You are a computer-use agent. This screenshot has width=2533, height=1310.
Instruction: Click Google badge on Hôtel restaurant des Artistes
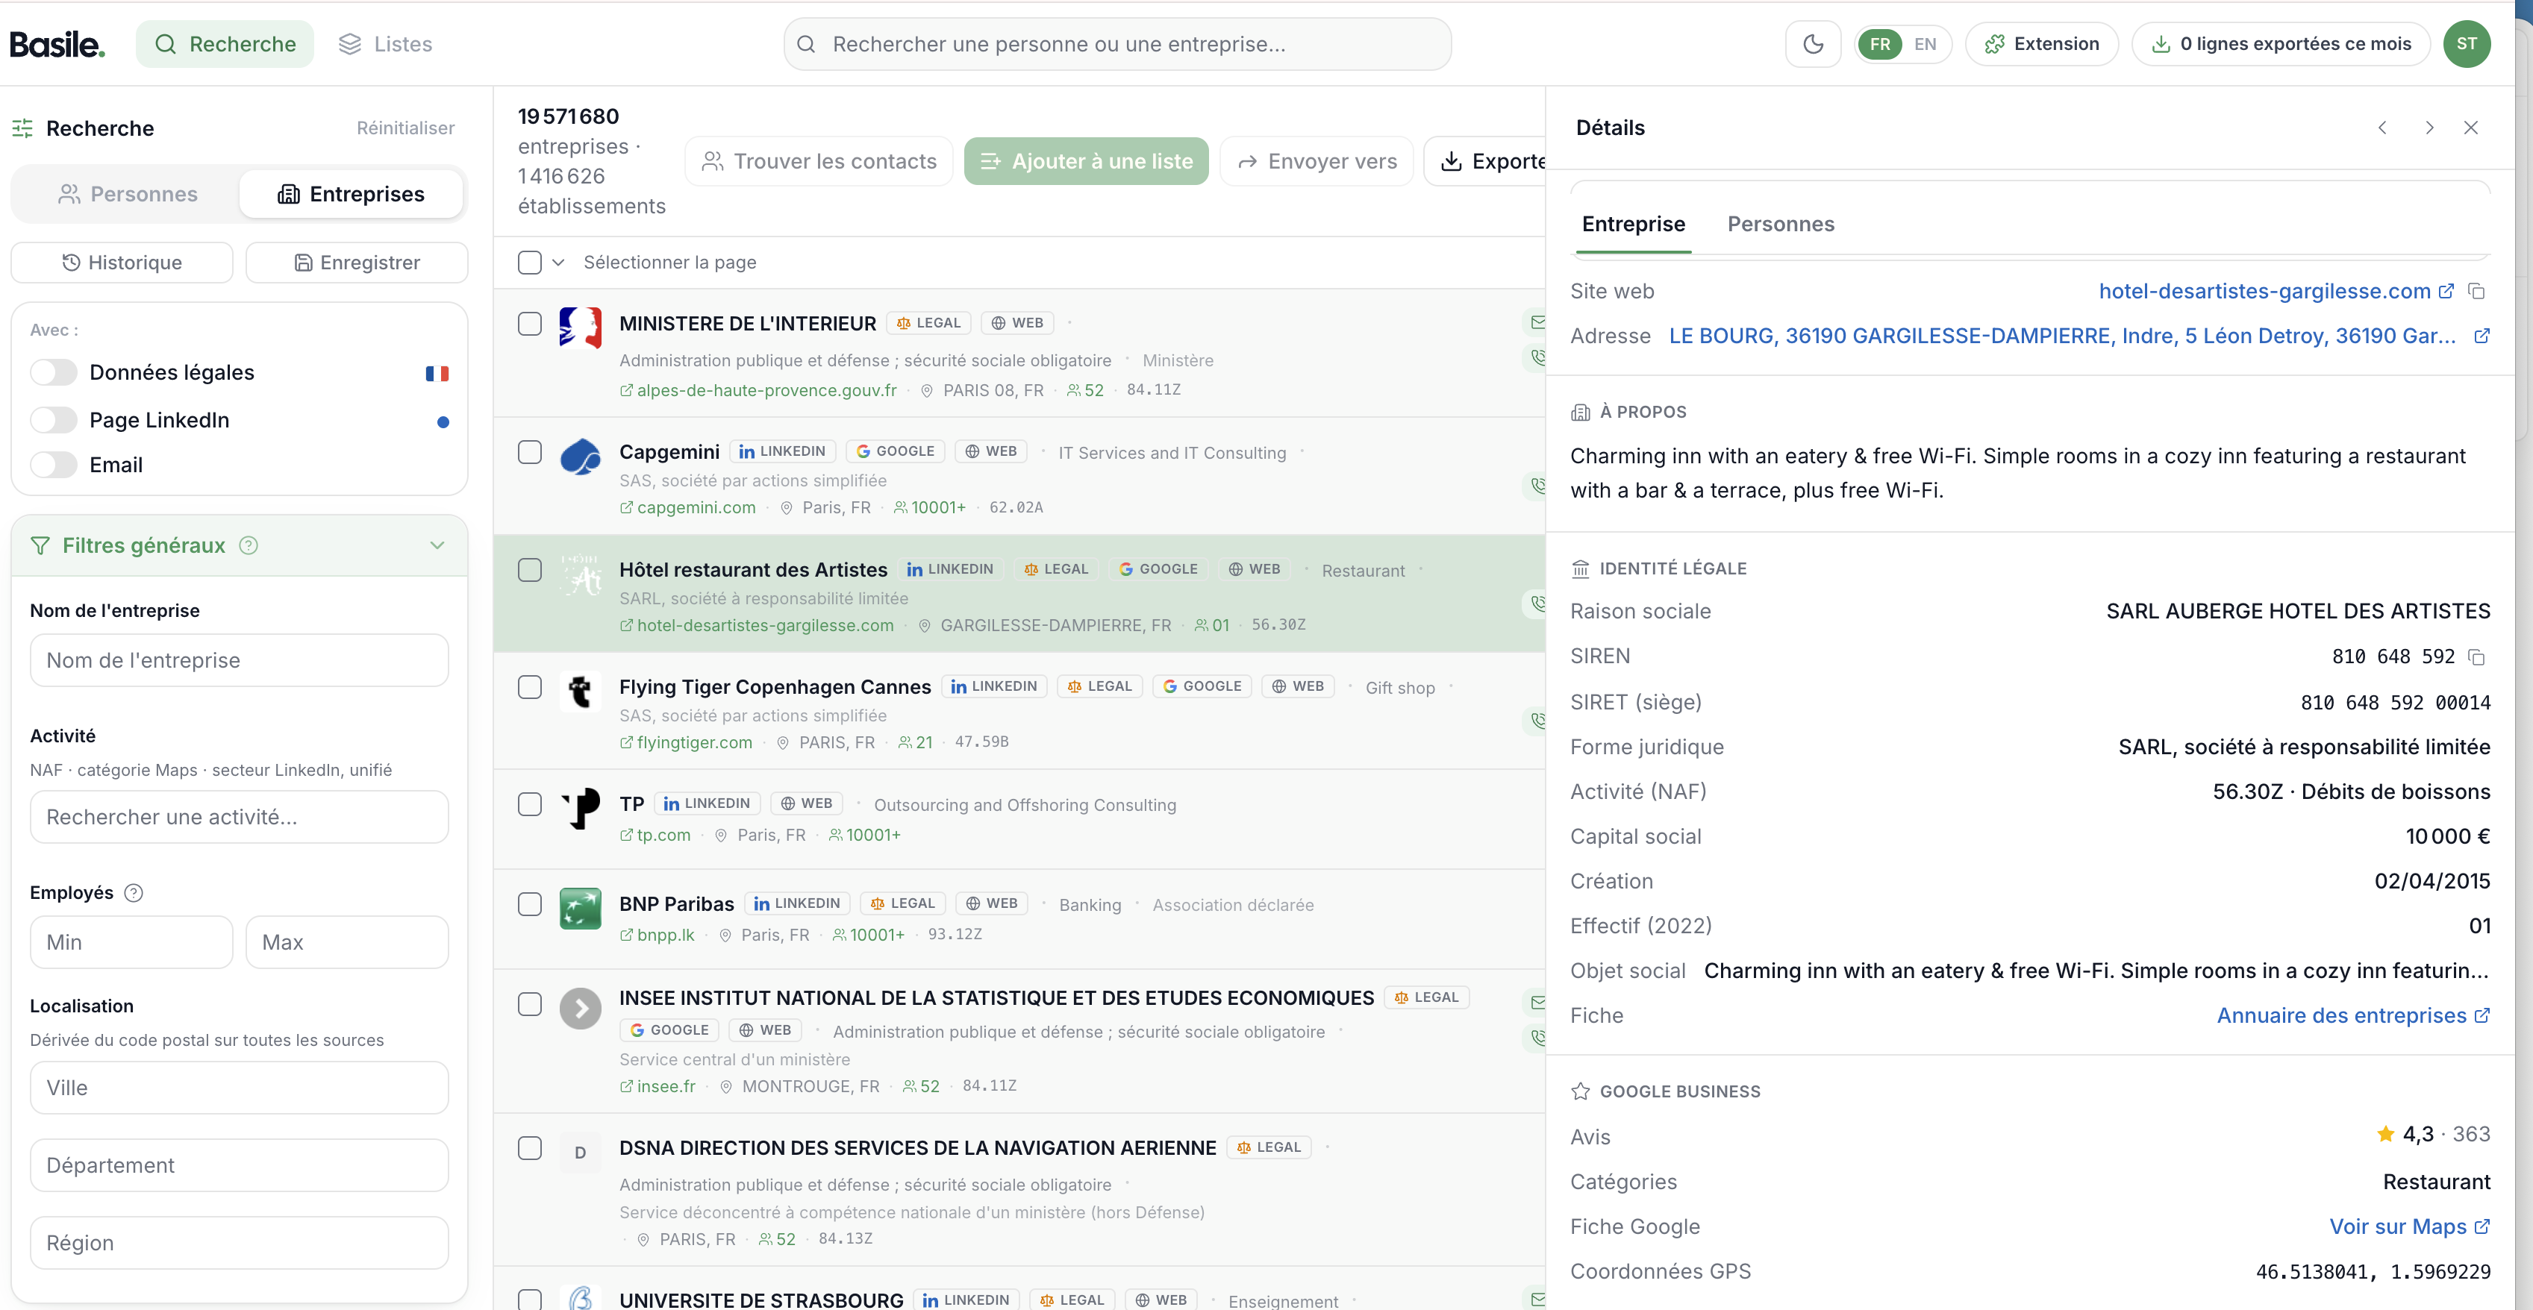click(1158, 569)
